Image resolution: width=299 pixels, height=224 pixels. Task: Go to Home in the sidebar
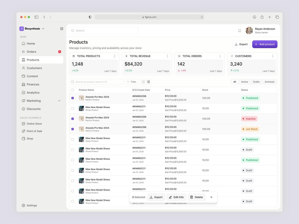click(41, 43)
